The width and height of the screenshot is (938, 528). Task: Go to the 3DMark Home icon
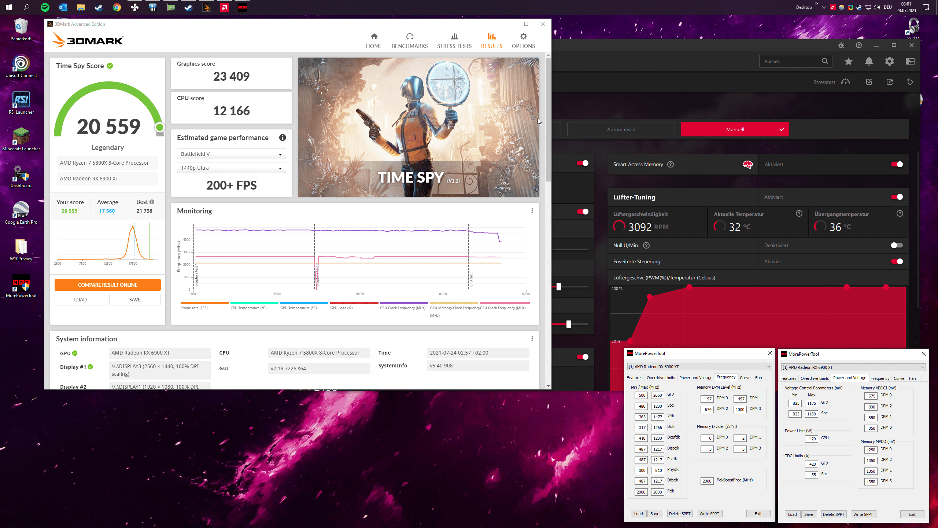tap(374, 37)
